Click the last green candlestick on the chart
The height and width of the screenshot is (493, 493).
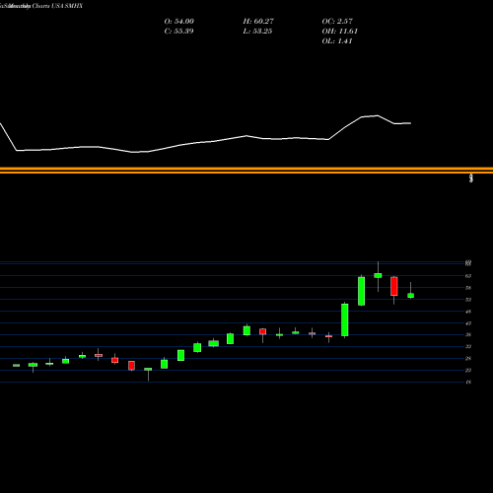410,296
